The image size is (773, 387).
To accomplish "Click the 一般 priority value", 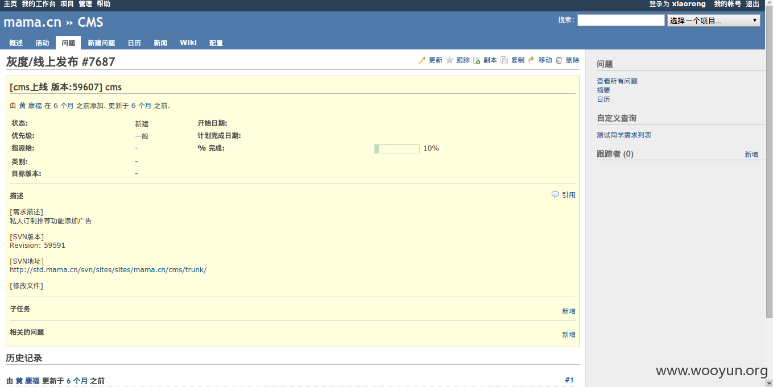I will [142, 136].
